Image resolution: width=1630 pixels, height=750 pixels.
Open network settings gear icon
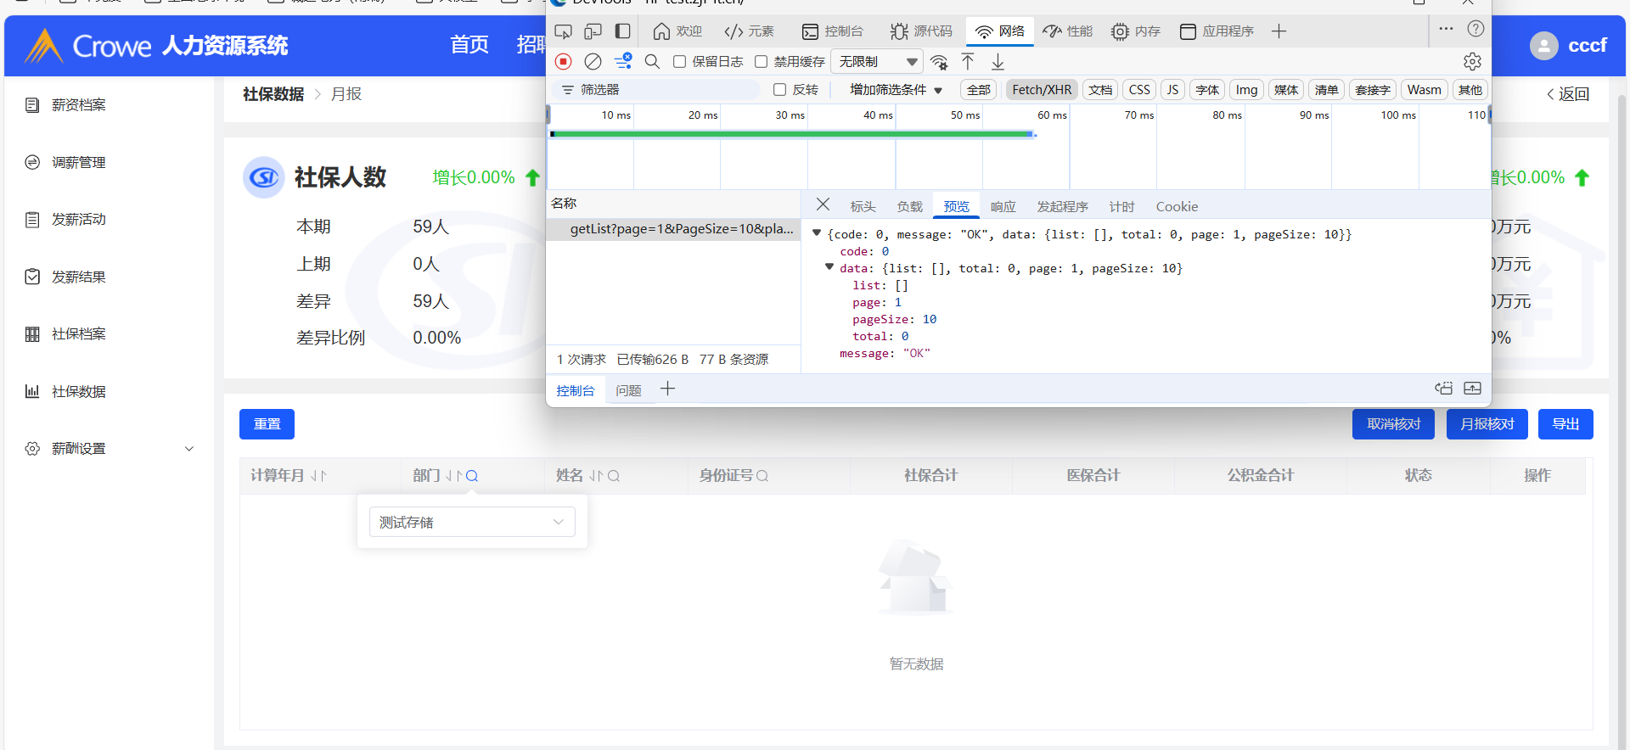1472,62
